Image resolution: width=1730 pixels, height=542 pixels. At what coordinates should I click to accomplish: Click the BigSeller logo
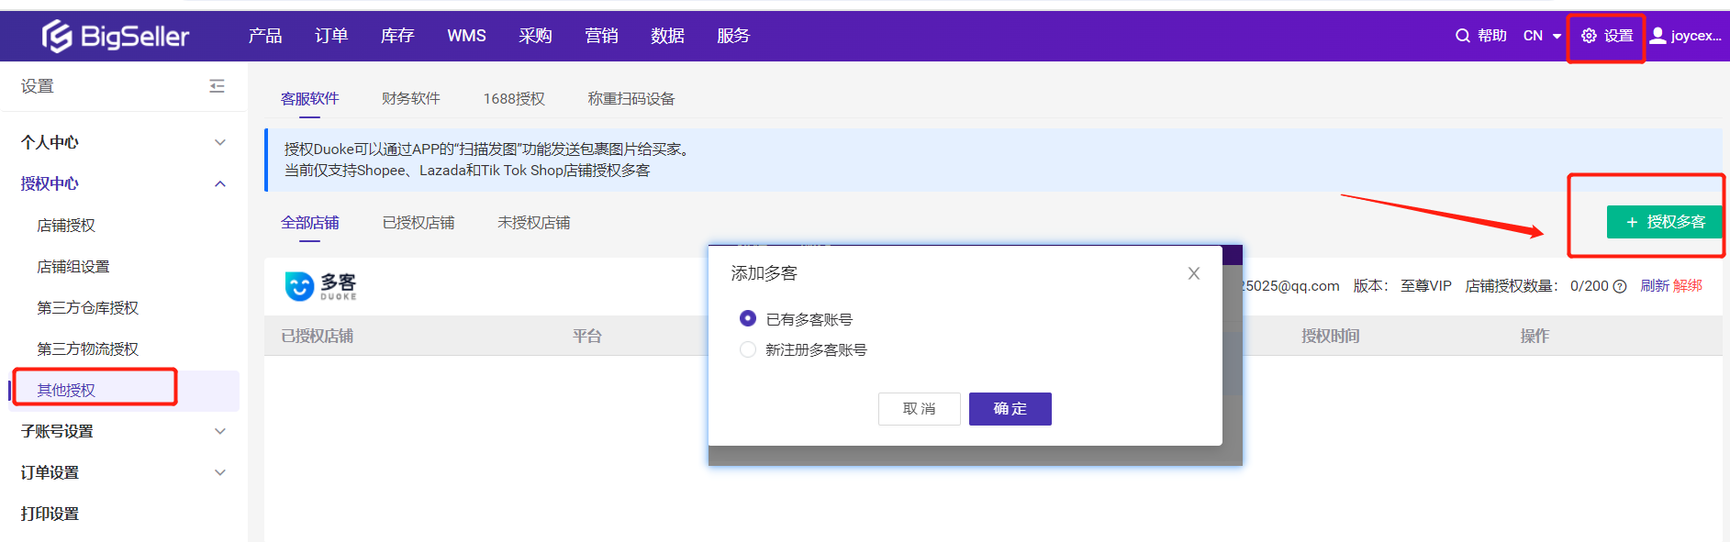tap(115, 36)
